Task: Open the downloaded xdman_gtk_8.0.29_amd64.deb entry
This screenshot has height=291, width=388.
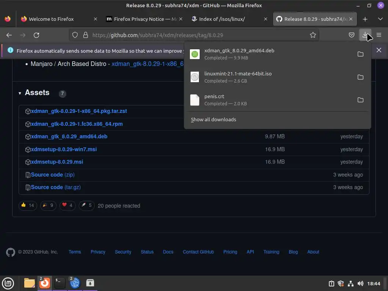Action: 270,54
